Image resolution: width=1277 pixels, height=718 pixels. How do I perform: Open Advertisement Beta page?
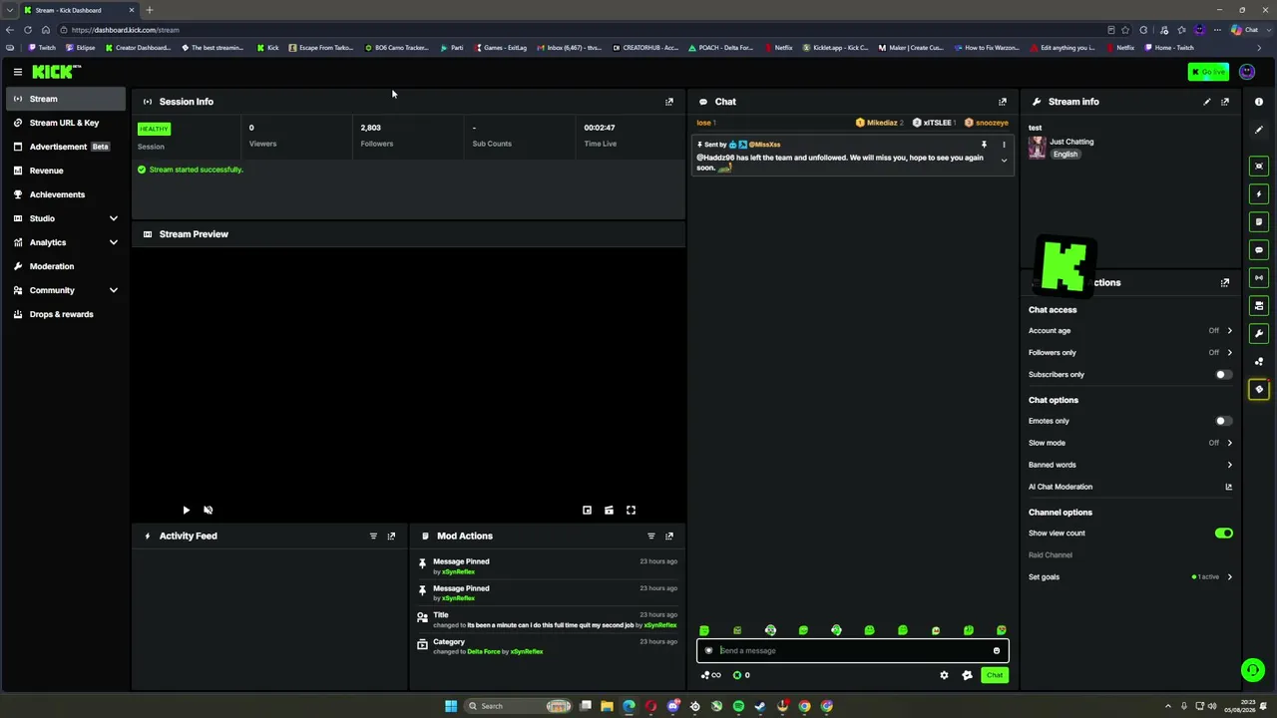[x=65, y=147]
